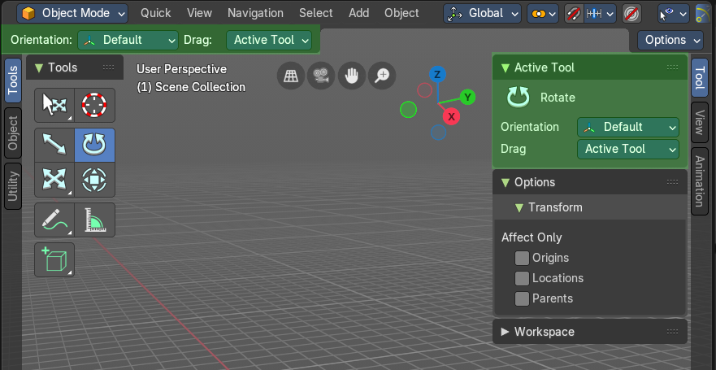Click the '(1) Scene Collection' viewport text
716x370 pixels.
191,87
